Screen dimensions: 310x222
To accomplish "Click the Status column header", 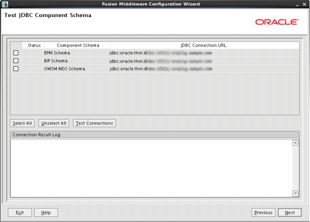I will coord(34,46).
